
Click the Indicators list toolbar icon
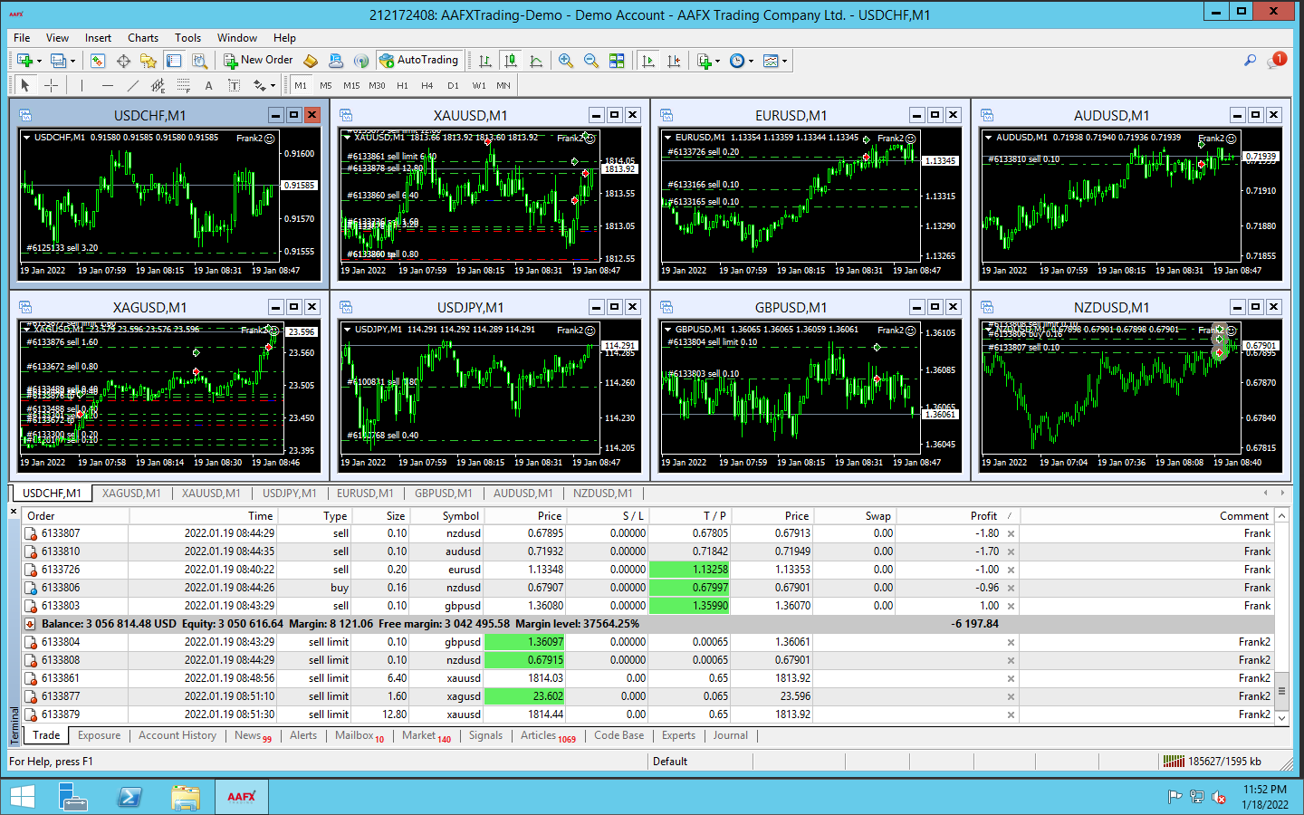[x=704, y=61]
